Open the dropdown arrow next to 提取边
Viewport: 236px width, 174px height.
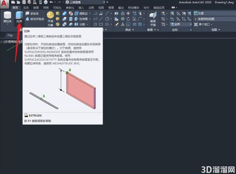(x=90, y=14)
